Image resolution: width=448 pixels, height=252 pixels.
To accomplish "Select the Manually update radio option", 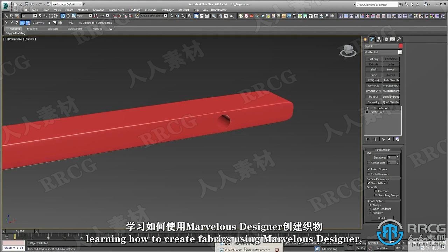I will tap(370, 213).
